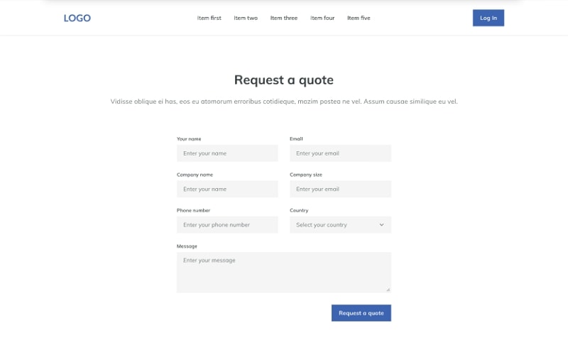This screenshot has width=568, height=340.
Task: Click the Phone number field label
Action: [193, 210]
